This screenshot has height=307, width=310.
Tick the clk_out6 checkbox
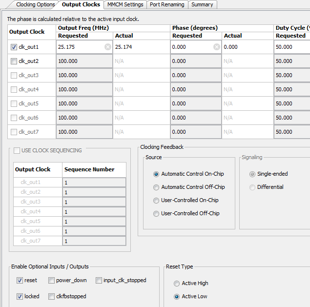[x=14, y=118]
